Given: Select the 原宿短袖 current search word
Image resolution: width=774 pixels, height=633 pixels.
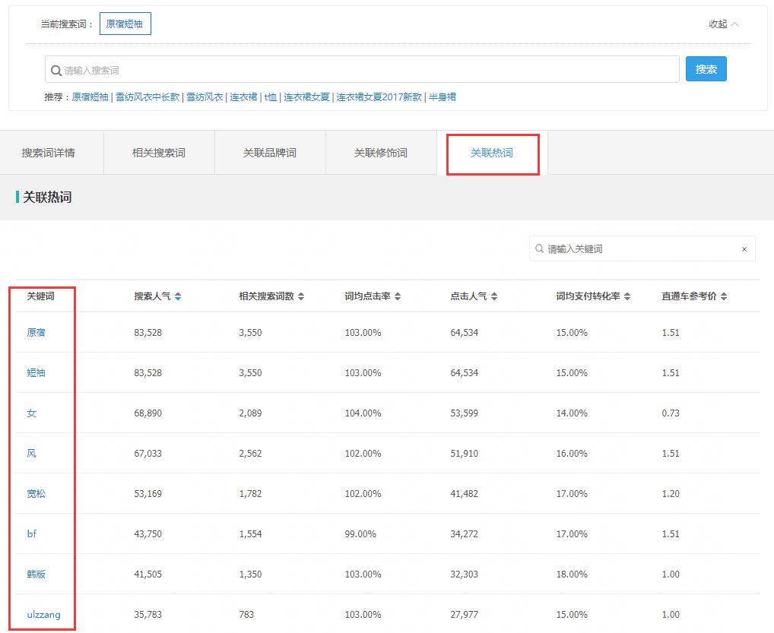Looking at the screenshot, I should coord(125,23).
